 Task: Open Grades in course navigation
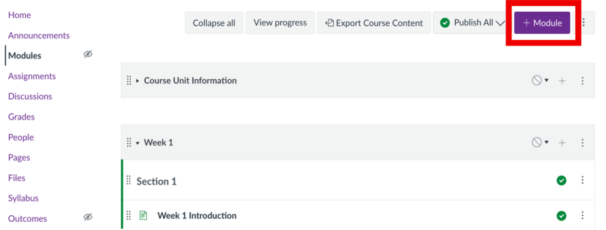click(21, 116)
